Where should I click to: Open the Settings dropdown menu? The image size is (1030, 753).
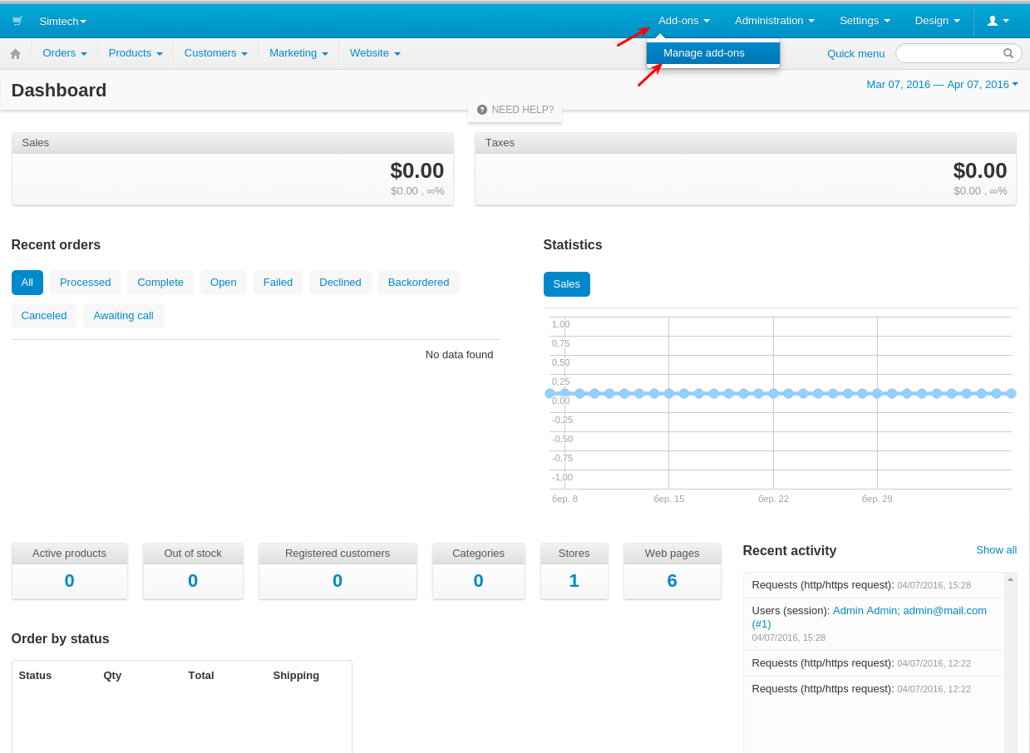[865, 21]
